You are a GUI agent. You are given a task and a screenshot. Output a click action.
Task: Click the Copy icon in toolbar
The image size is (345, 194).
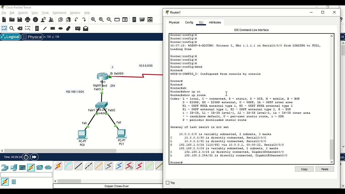tap(61, 20)
